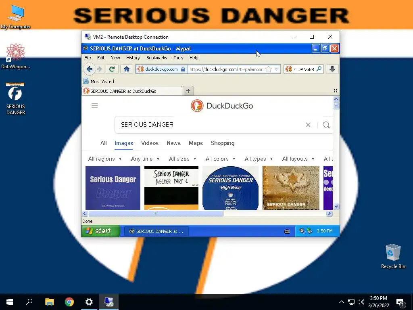Open the DuckDuckGo hamburger menu

click(94, 106)
